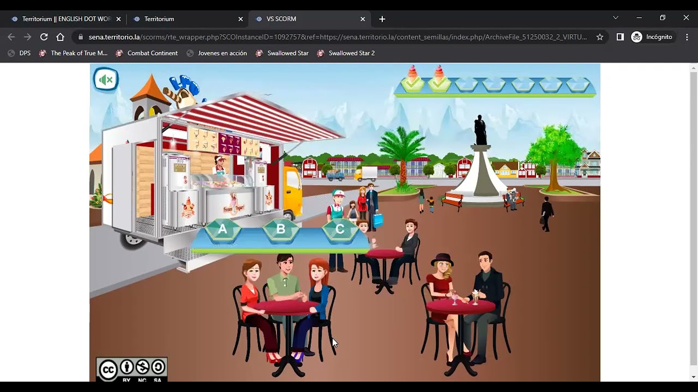Open the Chrome three-dot menu
Image resolution: width=698 pixels, height=392 pixels.
click(687, 37)
